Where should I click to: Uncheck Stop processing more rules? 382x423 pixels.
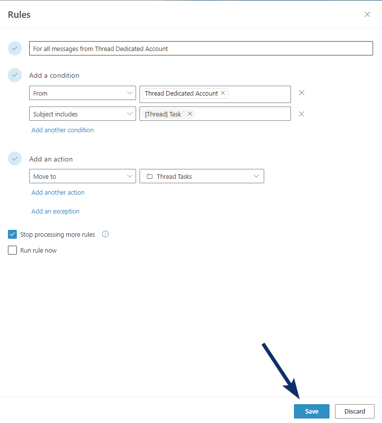click(12, 234)
